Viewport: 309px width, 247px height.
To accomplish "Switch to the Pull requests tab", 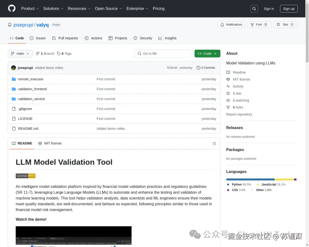I will pos(65,38).
